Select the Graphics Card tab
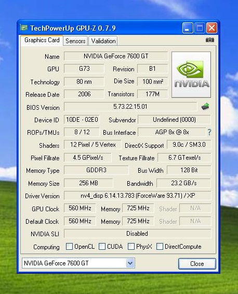 click(42, 40)
